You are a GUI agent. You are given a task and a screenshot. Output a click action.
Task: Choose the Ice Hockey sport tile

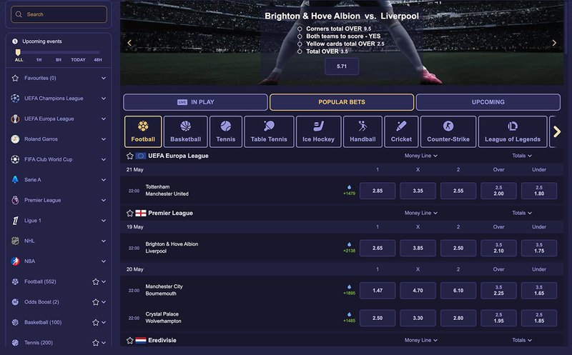pyautogui.click(x=318, y=131)
